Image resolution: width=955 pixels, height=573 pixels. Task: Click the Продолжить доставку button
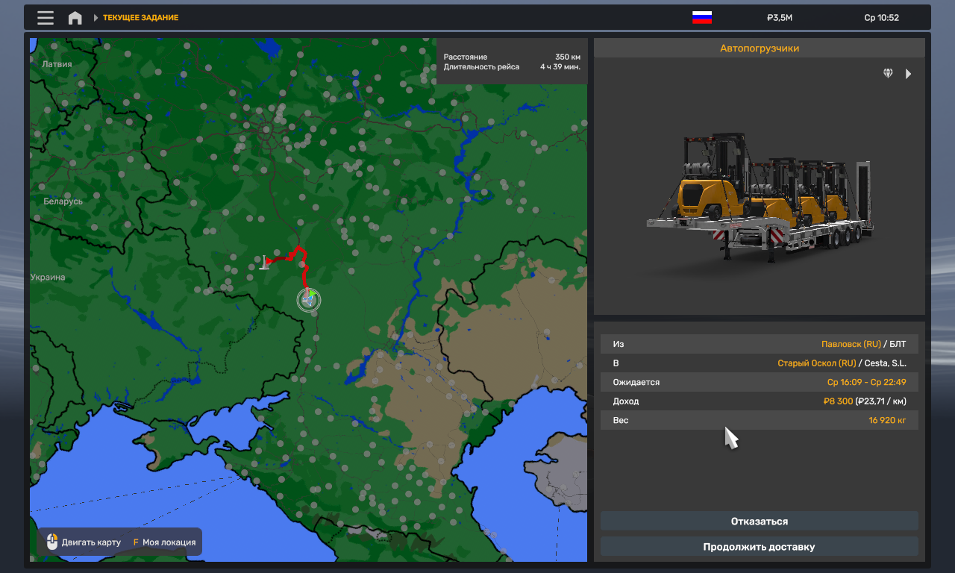760,547
